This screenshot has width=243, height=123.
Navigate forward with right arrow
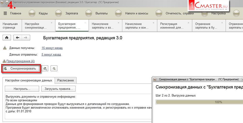tap(26, 38)
